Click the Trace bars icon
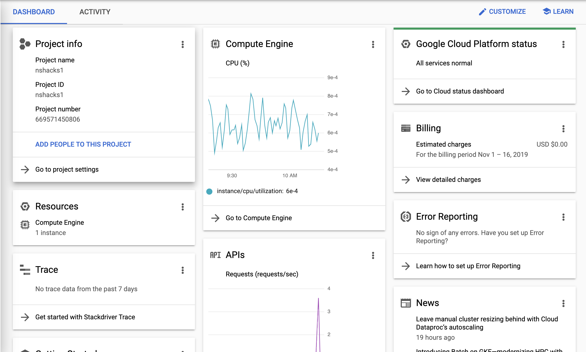Image resolution: width=586 pixels, height=352 pixels. tap(25, 270)
